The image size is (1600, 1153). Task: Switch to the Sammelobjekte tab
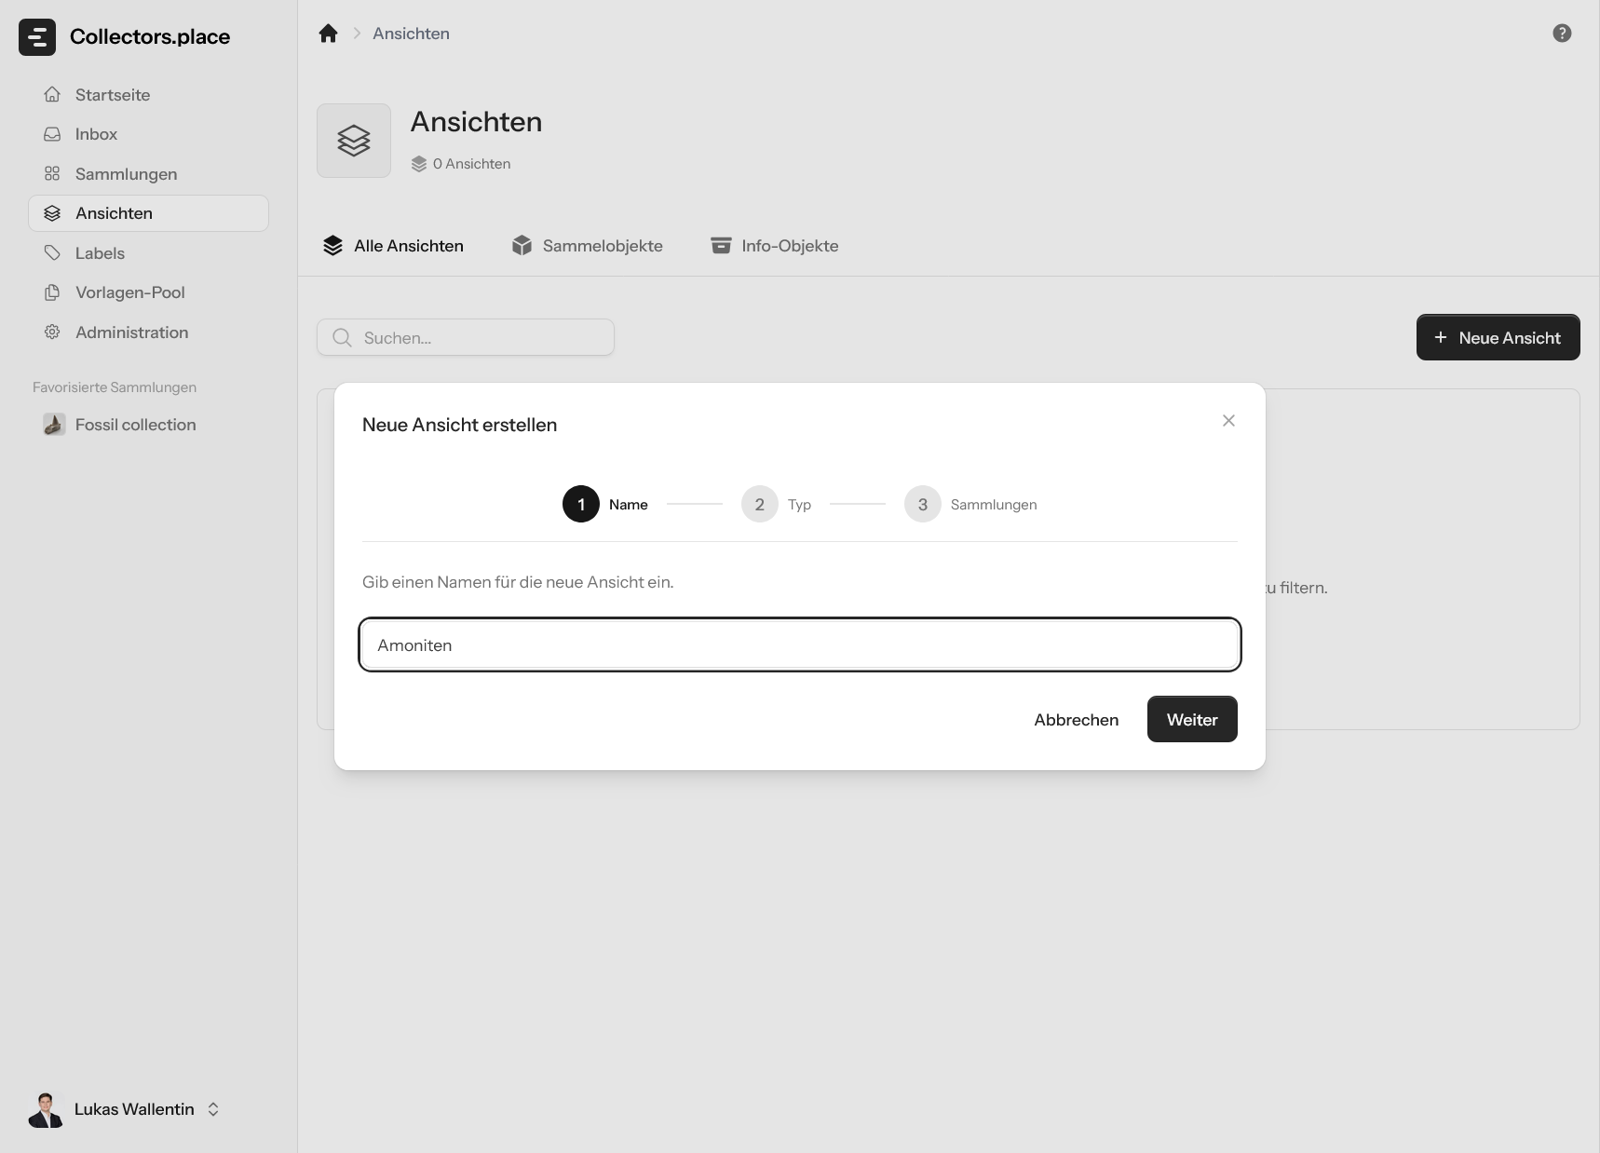[588, 246]
